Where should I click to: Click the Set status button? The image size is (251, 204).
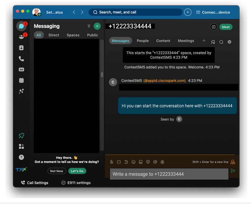coord(54,12)
